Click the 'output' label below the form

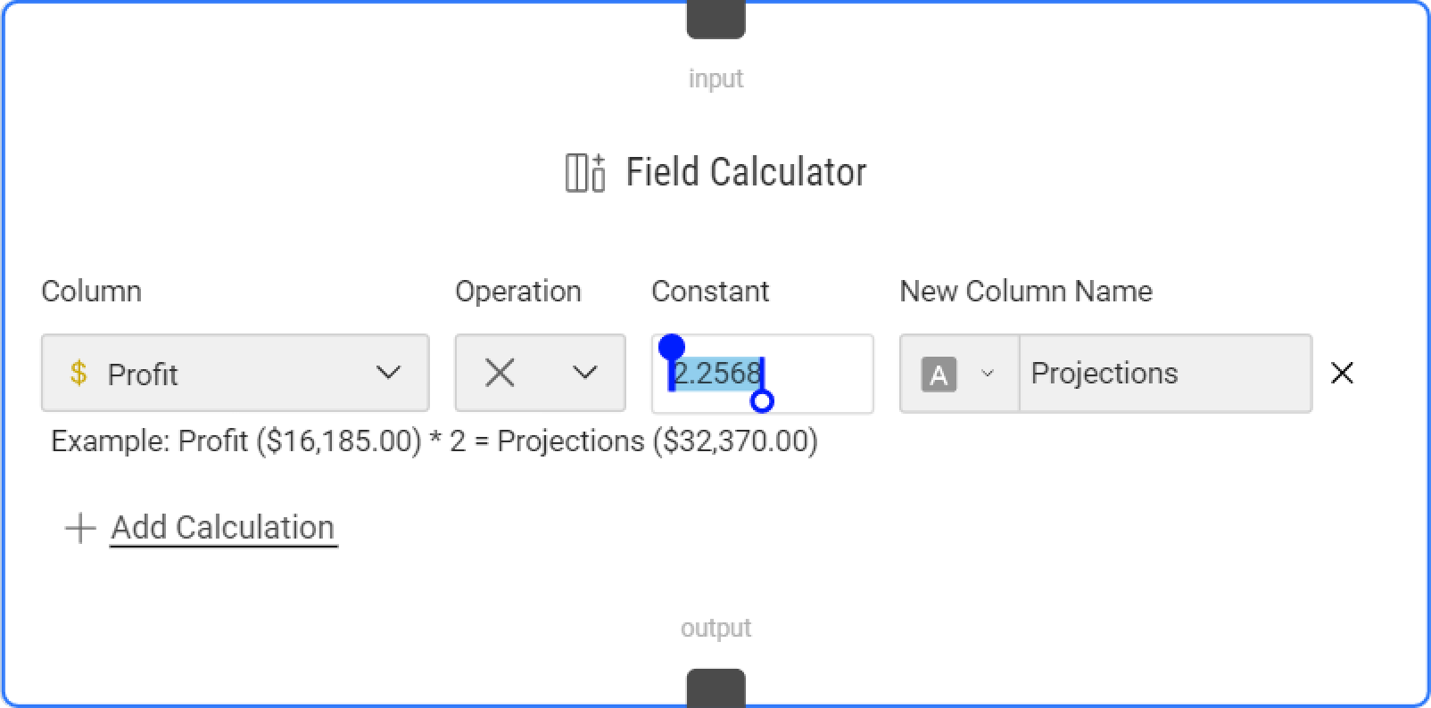[x=715, y=627]
